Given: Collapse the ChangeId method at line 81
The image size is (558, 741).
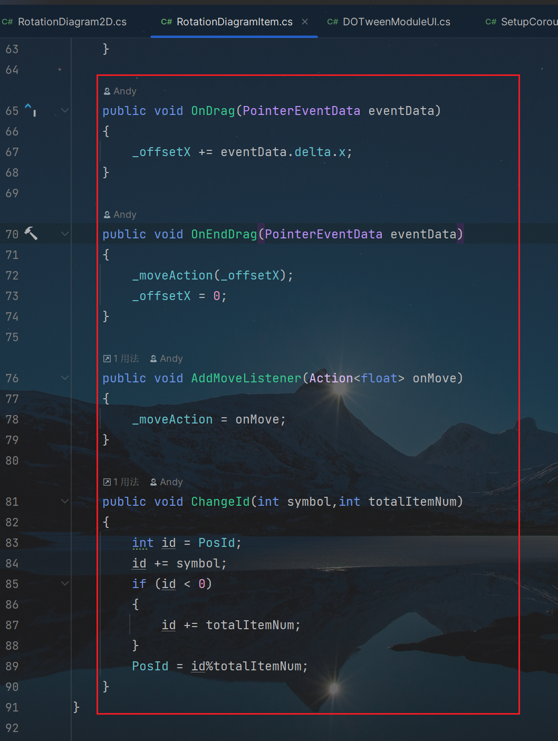Looking at the screenshot, I should click(65, 501).
